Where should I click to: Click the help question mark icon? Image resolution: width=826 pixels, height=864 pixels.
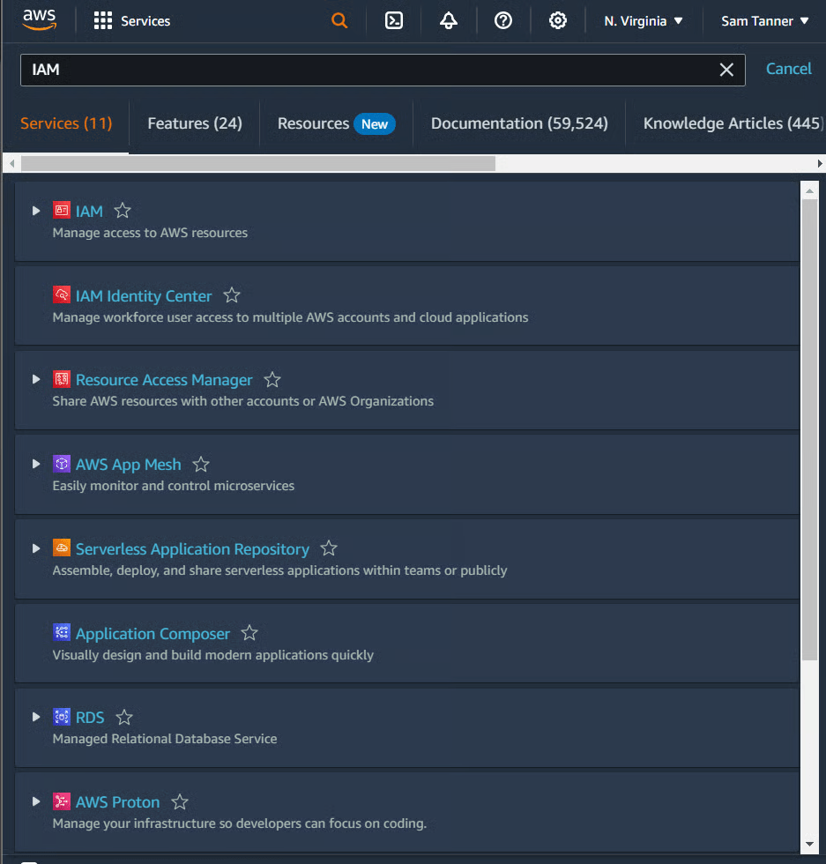(x=503, y=20)
